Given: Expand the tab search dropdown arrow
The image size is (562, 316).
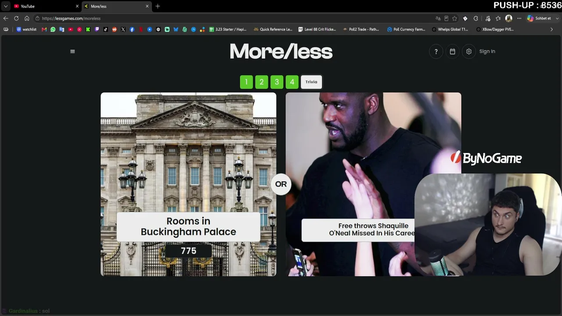Looking at the screenshot, I should (6, 6).
